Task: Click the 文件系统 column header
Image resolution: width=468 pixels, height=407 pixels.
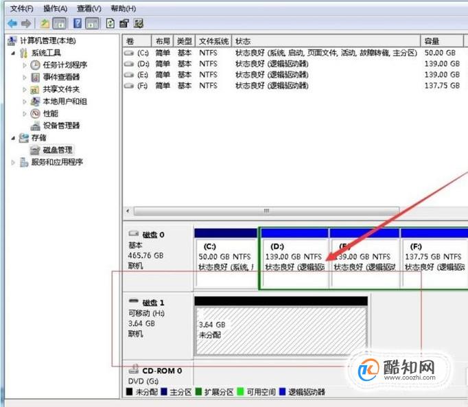Action: click(x=213, y=41)
